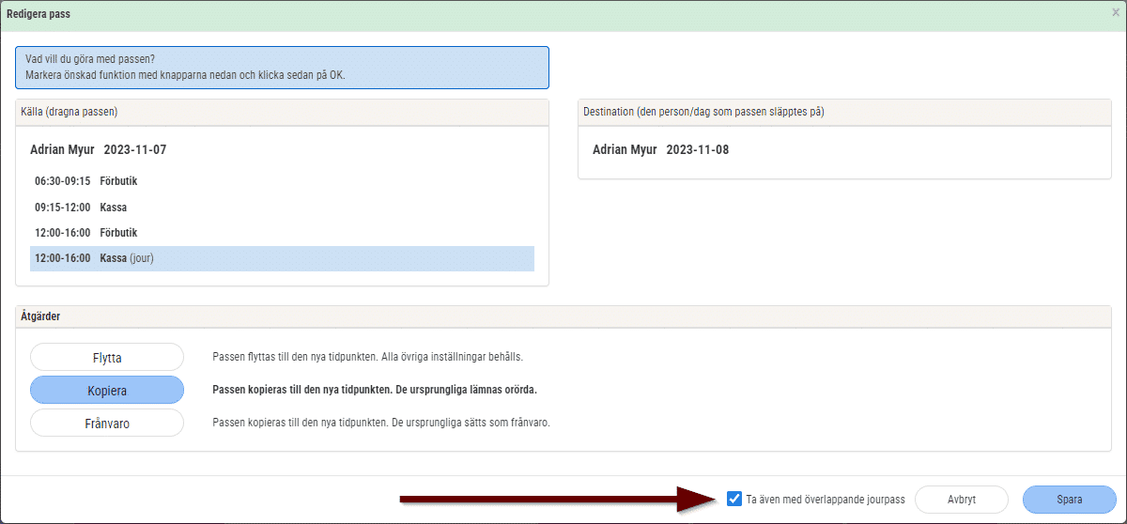Select the Frånvaro action
Image resolution: width=1127 pixels, height=524 pixels.
[107, 423]
